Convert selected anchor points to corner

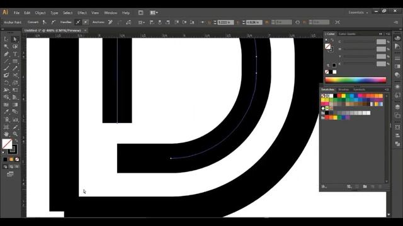point(45,23)
